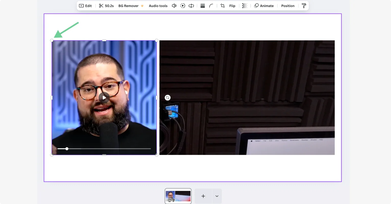
Task: Click the circular sync icon on the right video
Action: point(167,98)
